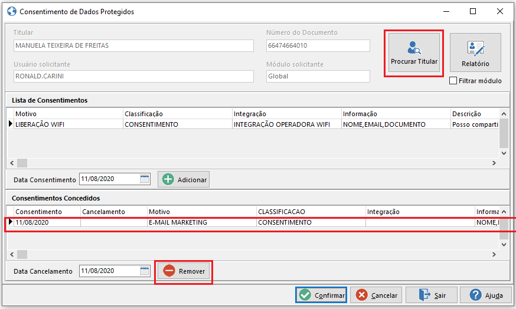Click left scroll arrow in Consentimentos Concedidos
The height and width of the screenshot is (309, 516).
(x=12, y=254)
